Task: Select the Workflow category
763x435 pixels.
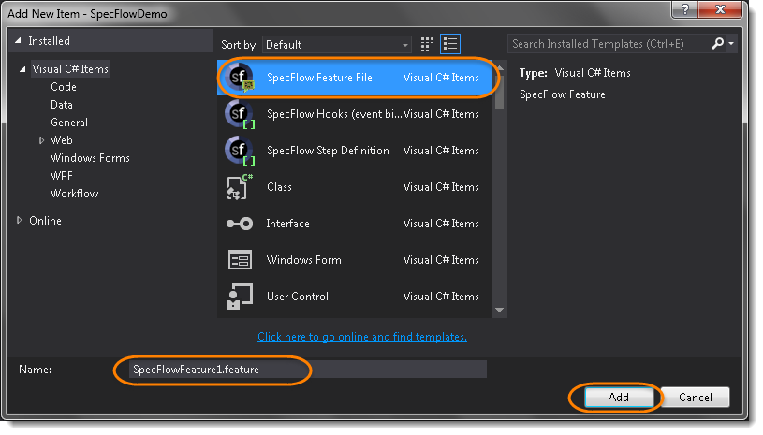Action: point(75,194)
